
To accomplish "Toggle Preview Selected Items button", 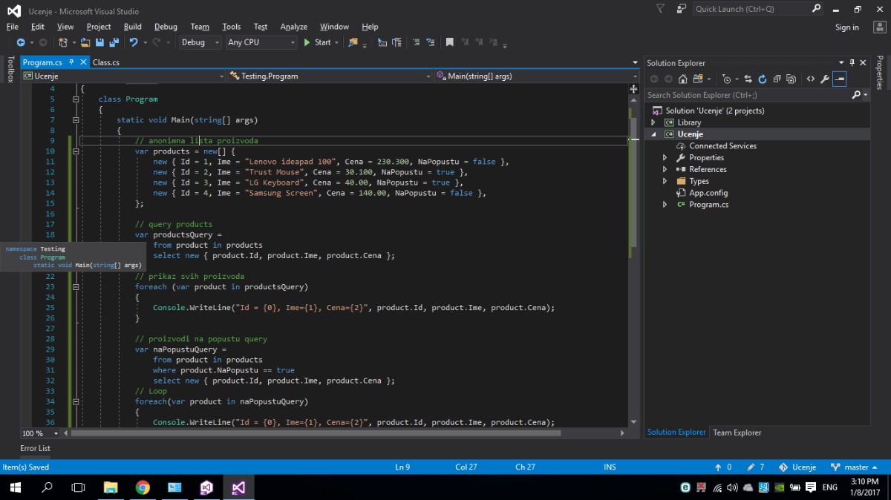I will point(839,79).
